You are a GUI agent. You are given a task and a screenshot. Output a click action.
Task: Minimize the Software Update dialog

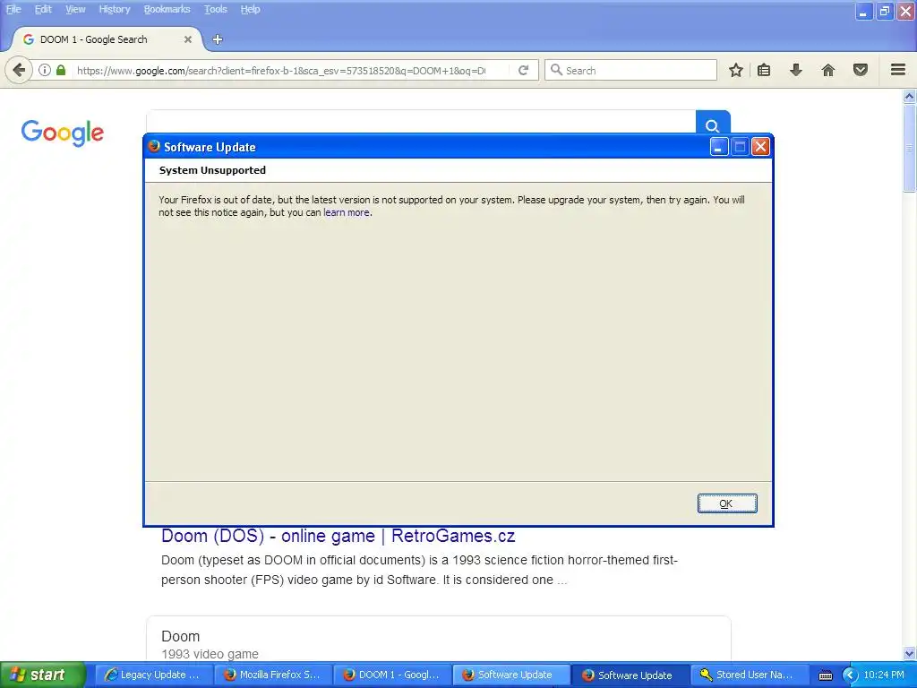tap(719, 146)
